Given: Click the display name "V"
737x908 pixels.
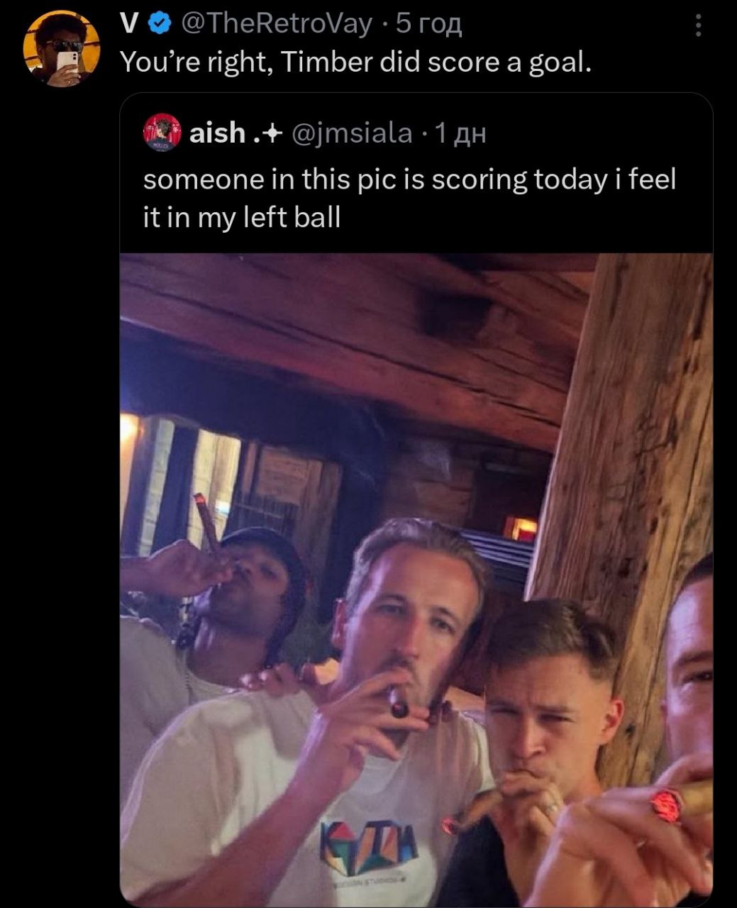Looking at the screenshot, I should 128,25.
